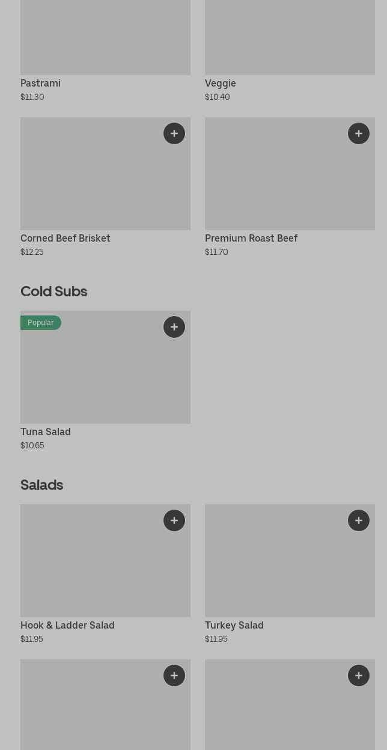Open the Turkey Salad title
The image size is (387, 750).
pos(234,625)
